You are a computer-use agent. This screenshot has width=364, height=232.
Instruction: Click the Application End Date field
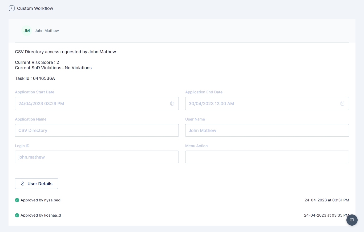pyautogui.click(x=261, y=103)
